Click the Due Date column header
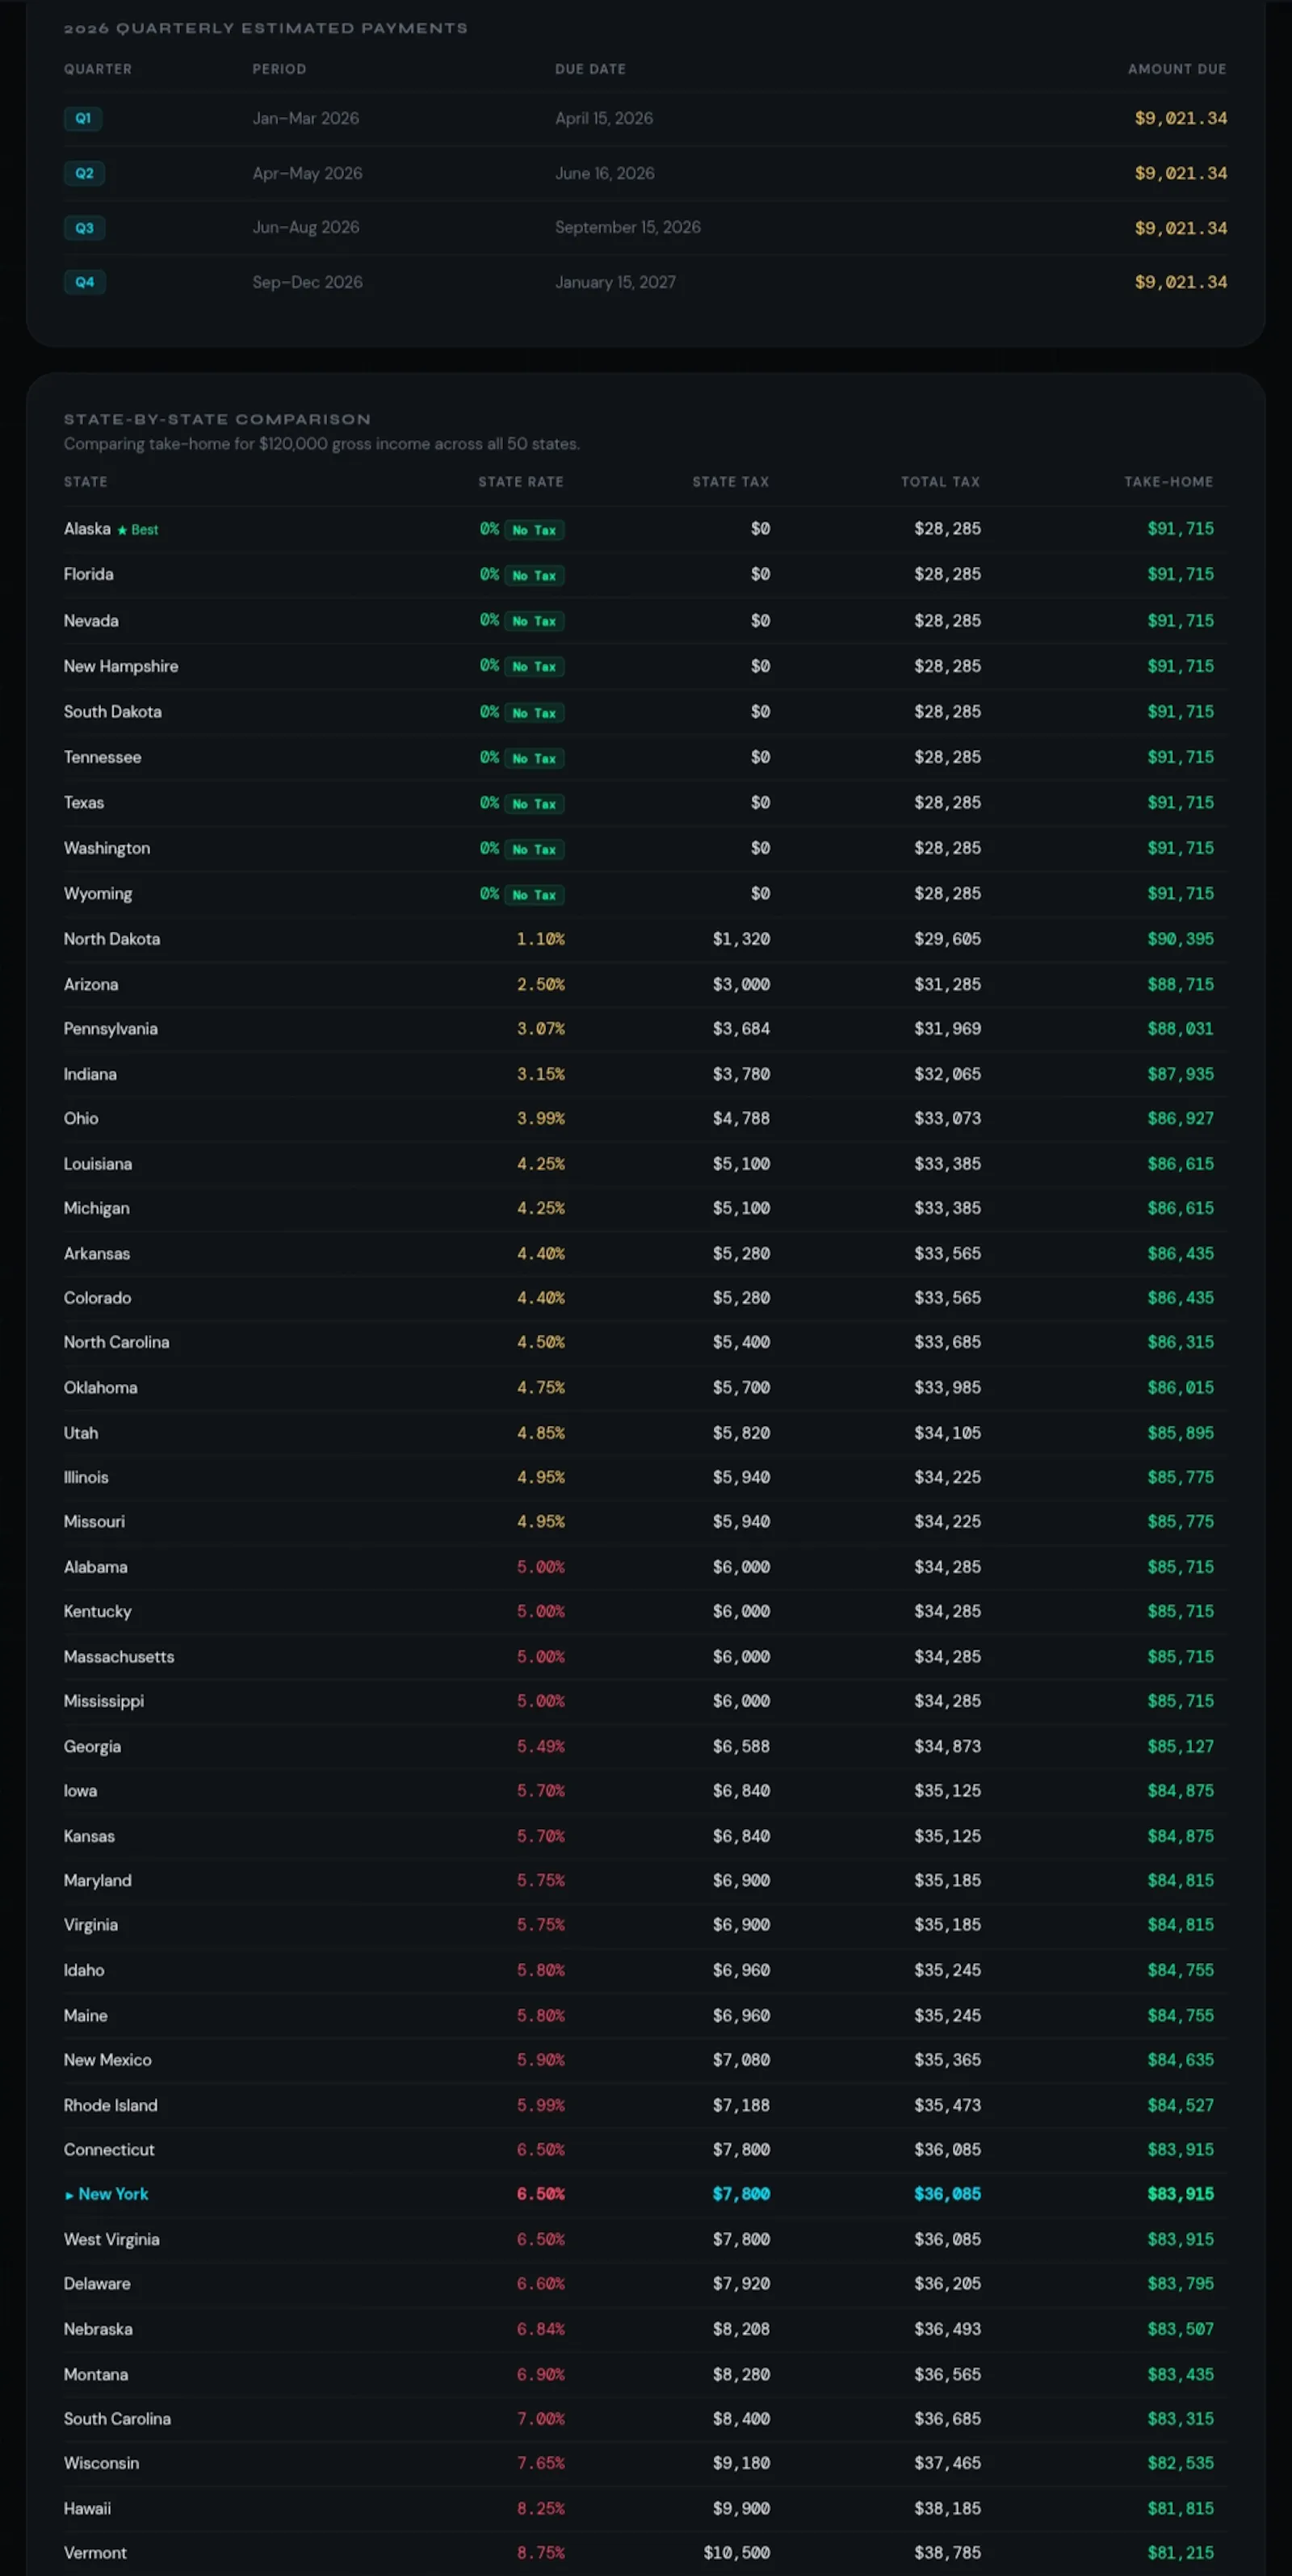 click(591, 69)
